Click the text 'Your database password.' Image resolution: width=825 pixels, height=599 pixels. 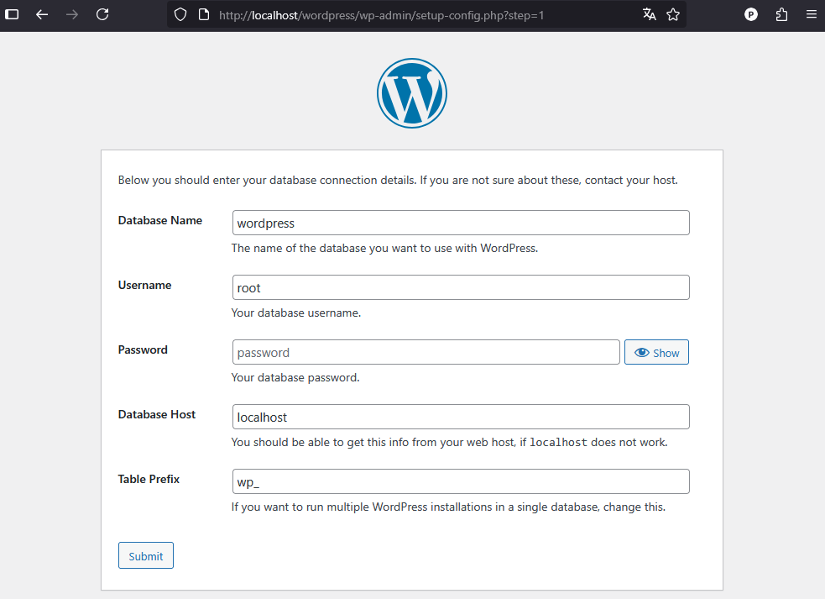click(x=295, y=378)
